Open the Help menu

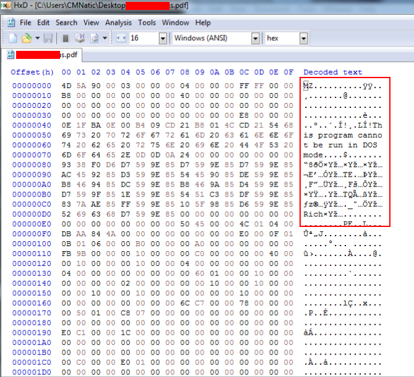pos(203,23)
